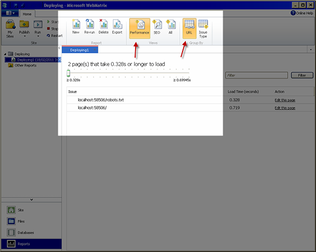Group report by Issue Type
Viewport: 316px width, 252px height.
pyautogui.click(x=203, y=28)
